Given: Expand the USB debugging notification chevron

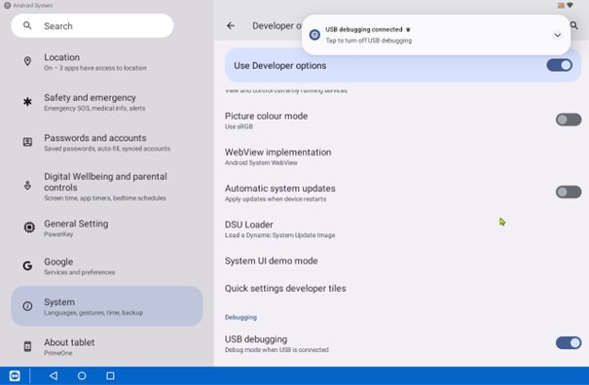Looking at the screenshot, I should click(558, 35).
